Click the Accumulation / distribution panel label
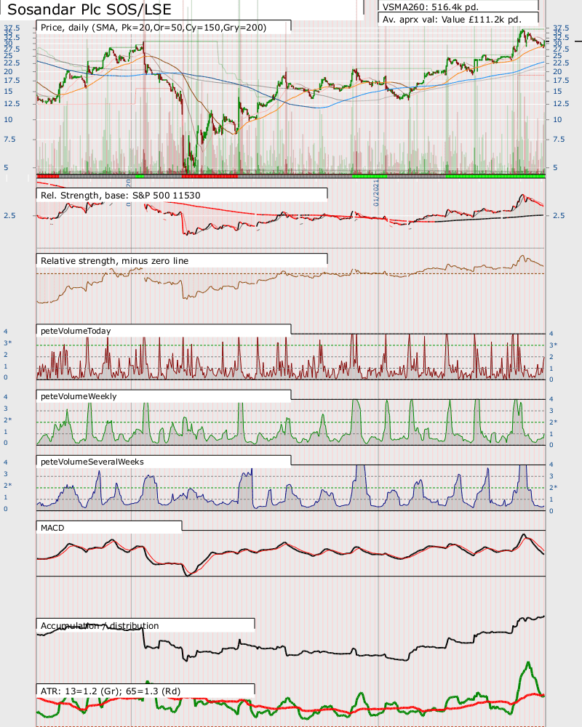 (x=100, y=625)
